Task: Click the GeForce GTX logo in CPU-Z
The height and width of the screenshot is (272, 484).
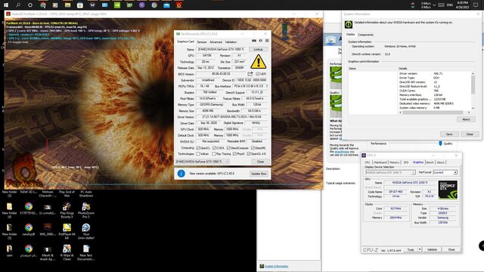Action: point(448,190)
